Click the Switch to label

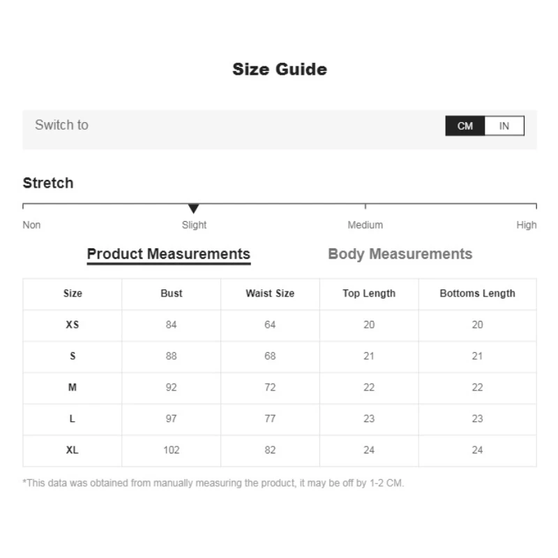61,125
